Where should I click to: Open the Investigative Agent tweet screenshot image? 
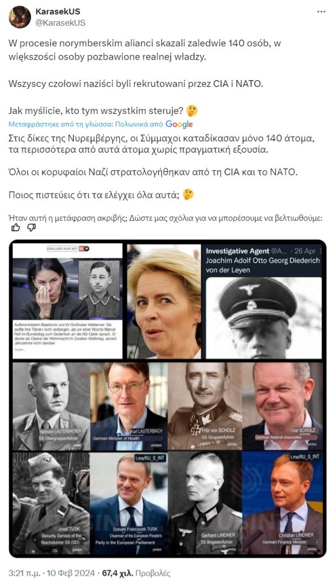tap(264, 302)
